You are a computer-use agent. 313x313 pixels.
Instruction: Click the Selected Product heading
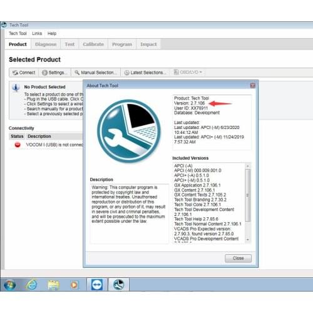pos(34,59)
